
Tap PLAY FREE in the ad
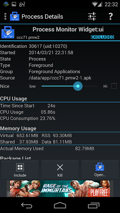pyautogui.click(x=99, y=192)
